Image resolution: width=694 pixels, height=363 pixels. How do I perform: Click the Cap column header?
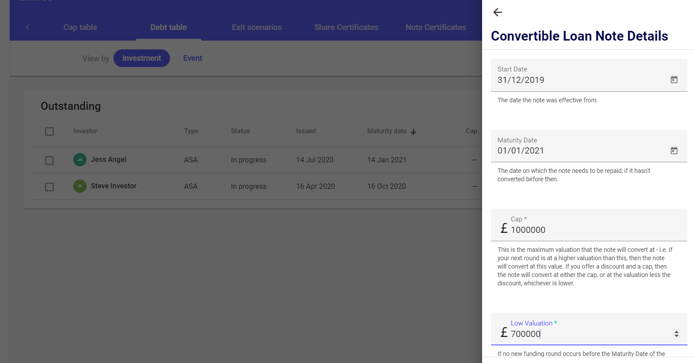coord(471,131)
